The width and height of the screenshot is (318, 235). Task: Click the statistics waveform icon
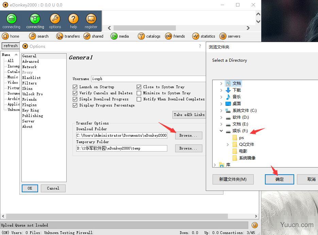(196, 36)
